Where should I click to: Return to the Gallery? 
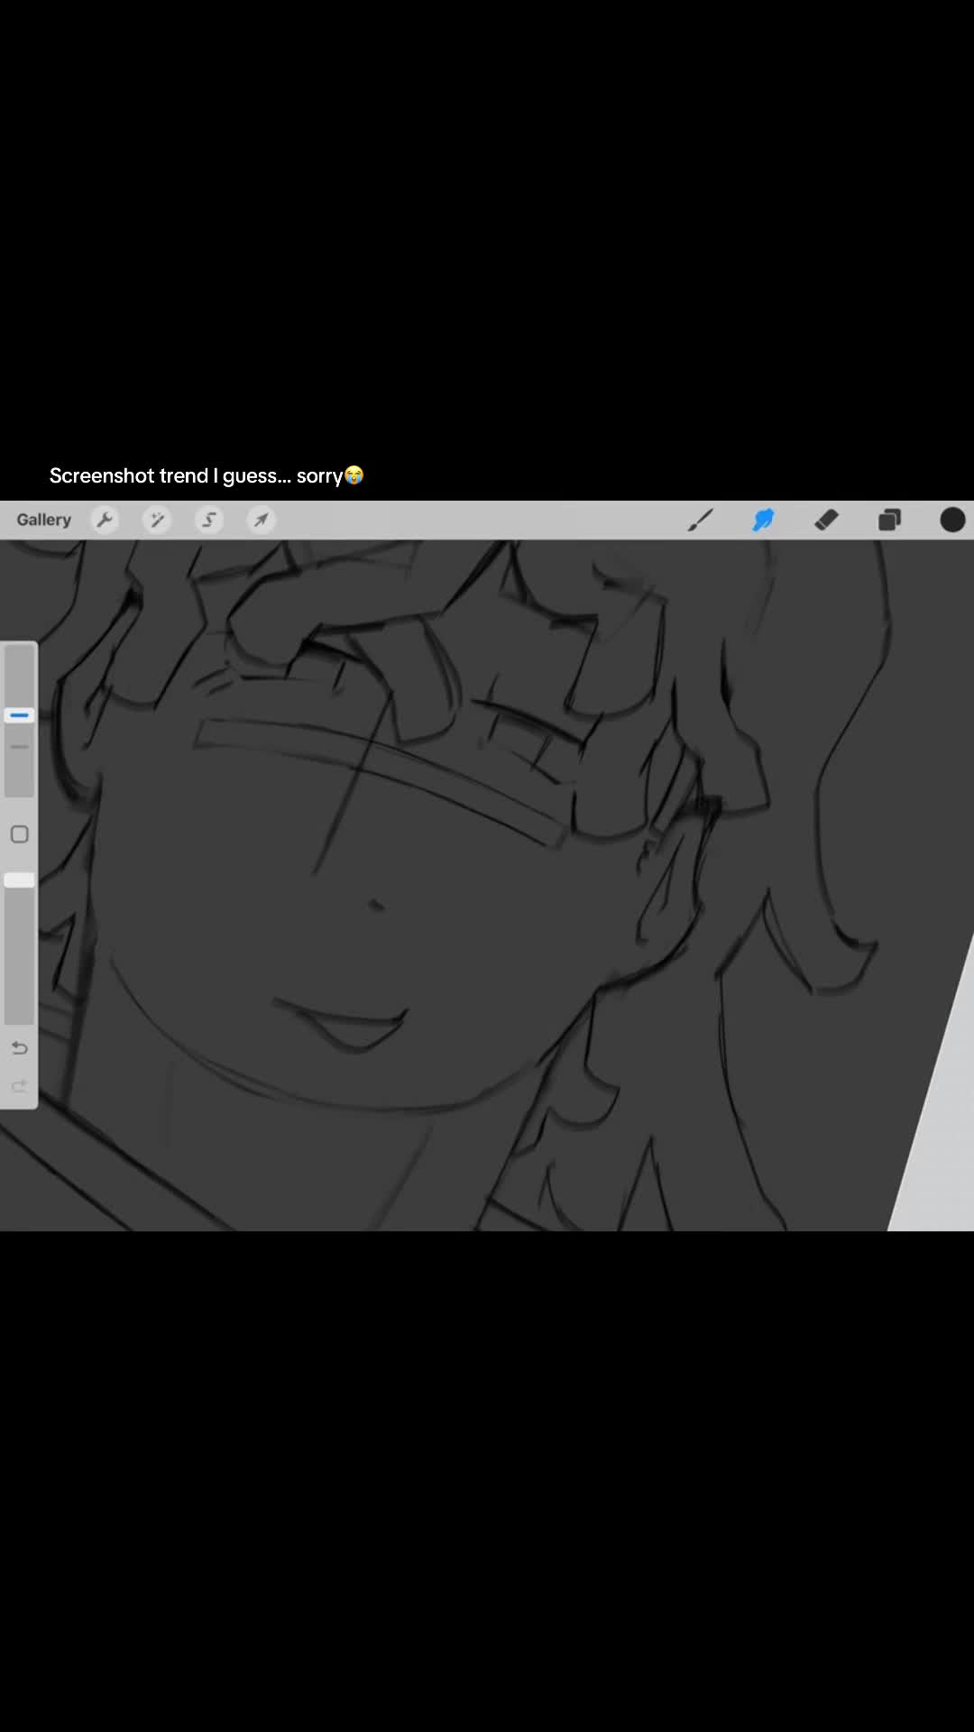[x=43, y=520]
